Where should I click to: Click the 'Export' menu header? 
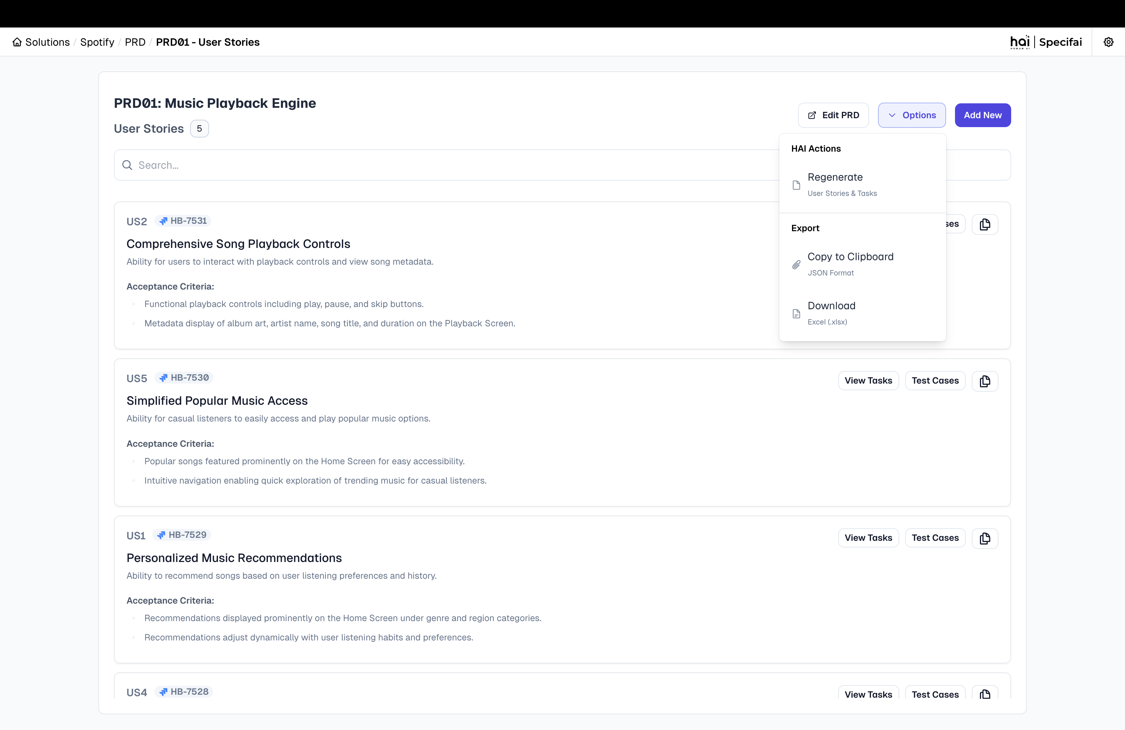pos(805,228)
